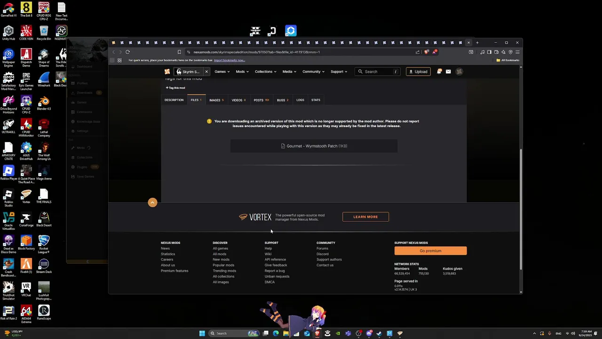Click the user avatar in the header
Image resolution: width=602 pixels, height=339 pixels.
pos(459,72)
